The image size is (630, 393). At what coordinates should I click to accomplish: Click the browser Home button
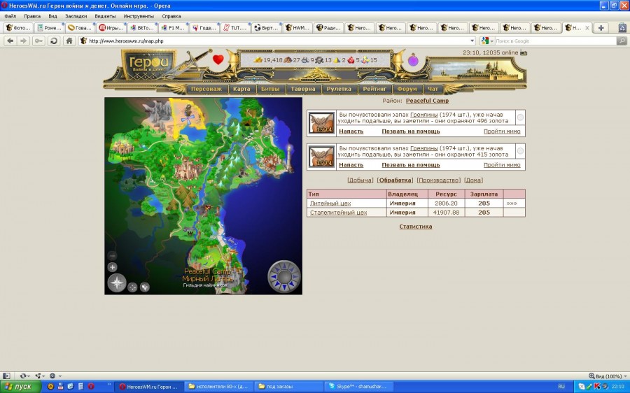pos(69,41)
